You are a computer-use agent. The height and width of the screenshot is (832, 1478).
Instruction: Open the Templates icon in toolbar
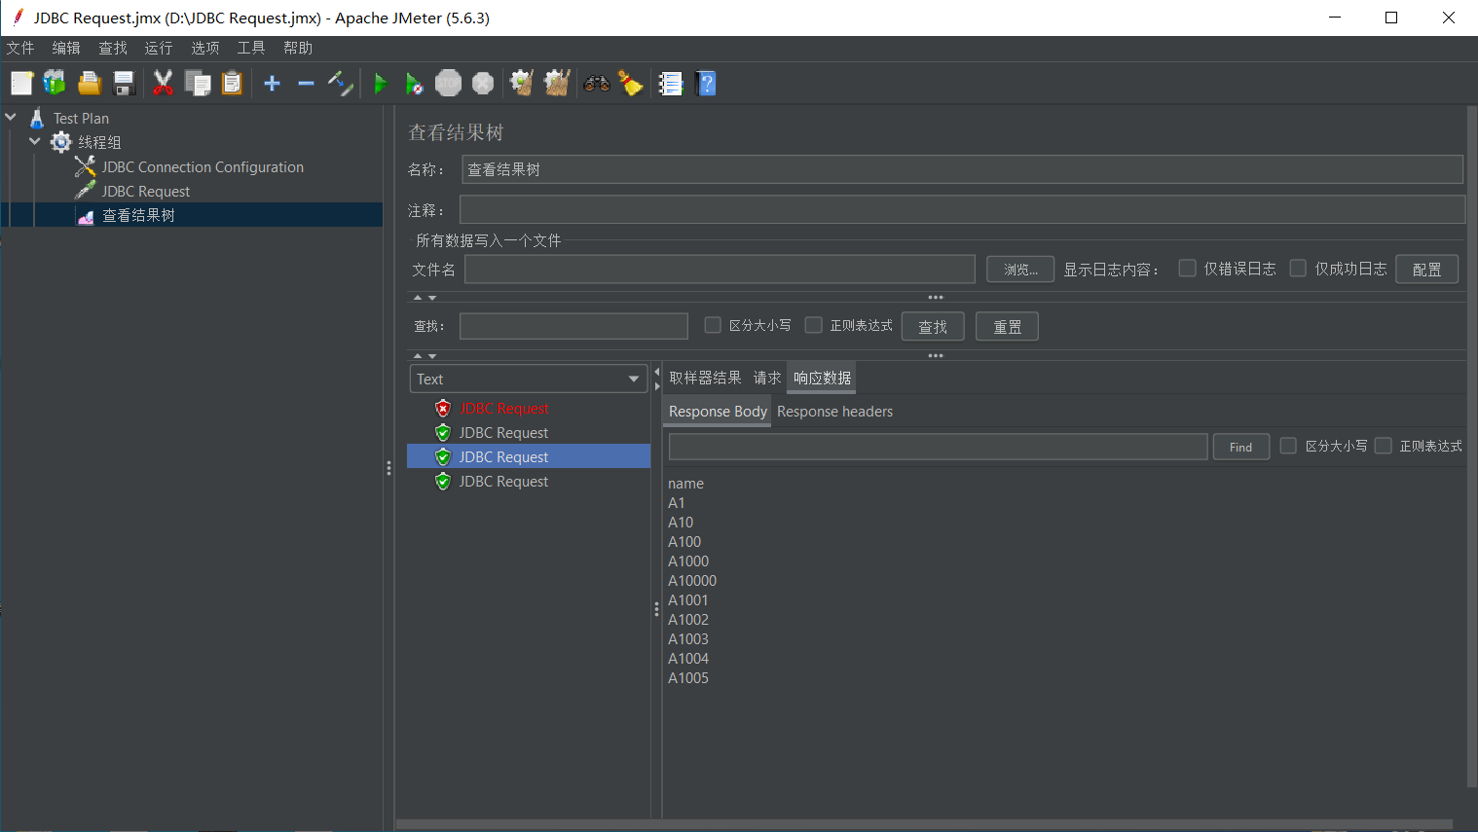click(x=55, y=84)
